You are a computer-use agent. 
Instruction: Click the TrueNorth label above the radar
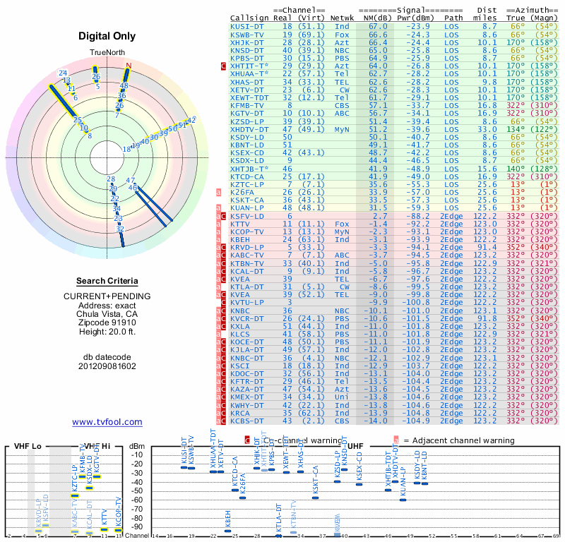(x=107, y=53)
